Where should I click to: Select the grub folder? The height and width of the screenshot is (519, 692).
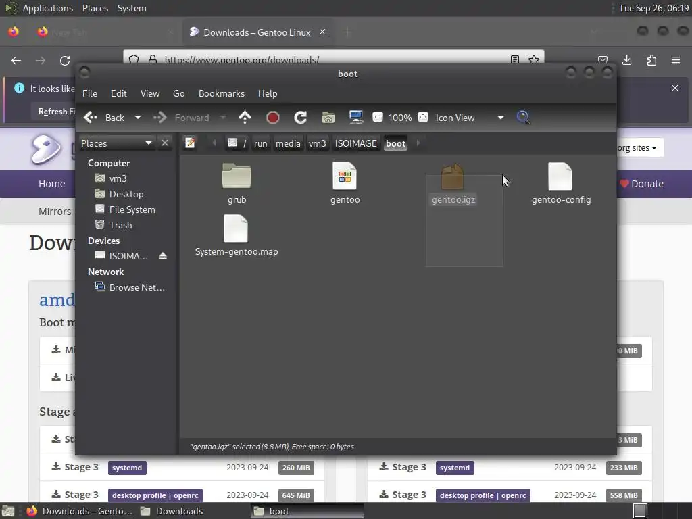tap(237, 183)
